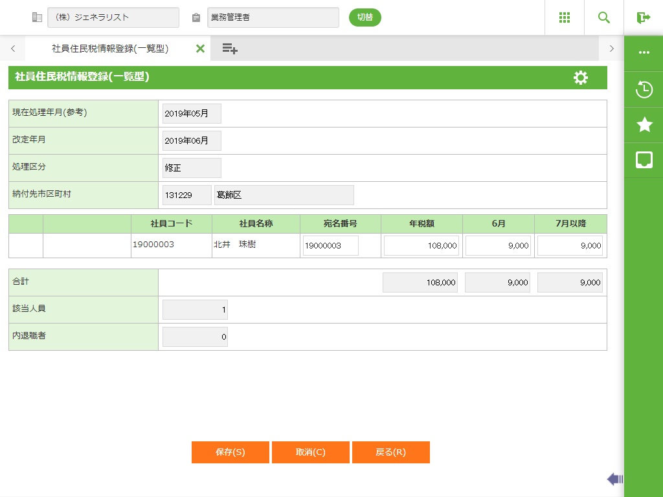Click the 取消(C) cancel button
Image resolution: width=663 pixels, height=497 pixels.
click(310, 452)
